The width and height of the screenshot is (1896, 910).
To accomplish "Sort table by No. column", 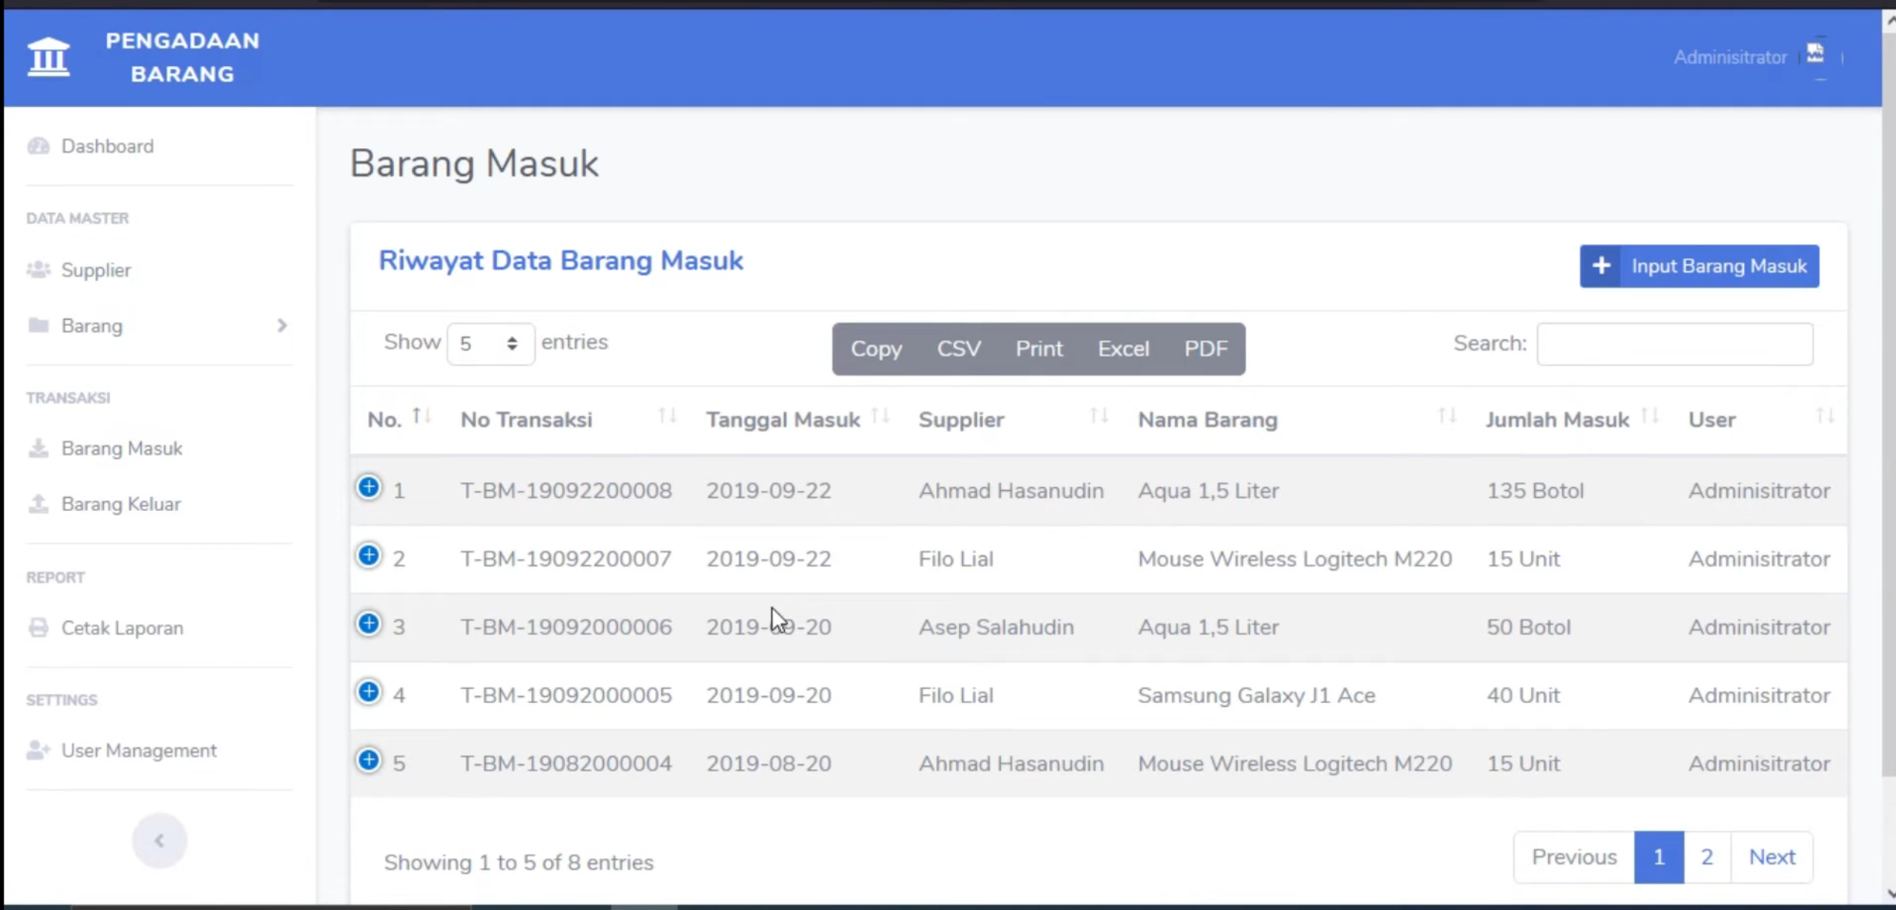I will 421,417.
